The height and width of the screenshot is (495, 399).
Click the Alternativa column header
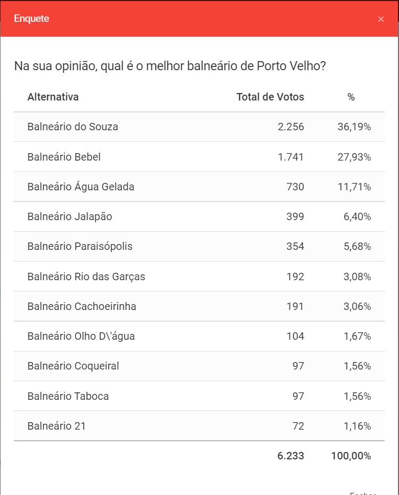click(x=53, y=97)
